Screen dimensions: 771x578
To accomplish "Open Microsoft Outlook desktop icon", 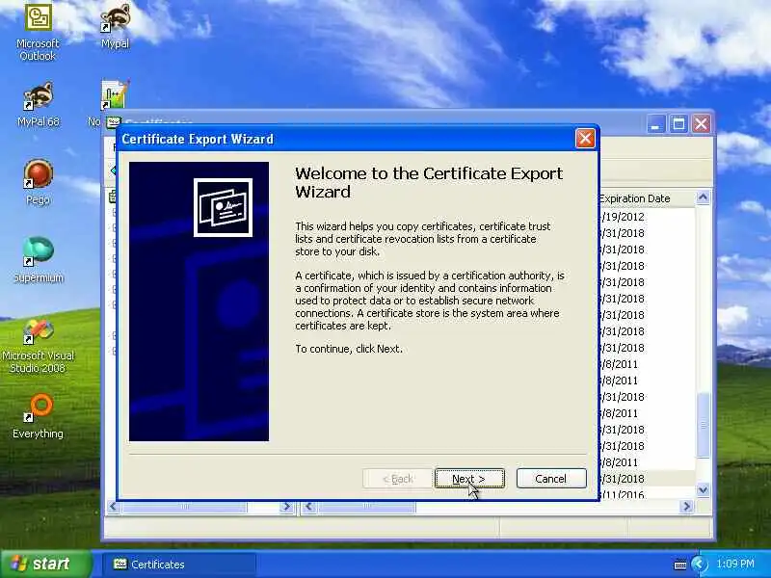I will [x=38, y=33].
